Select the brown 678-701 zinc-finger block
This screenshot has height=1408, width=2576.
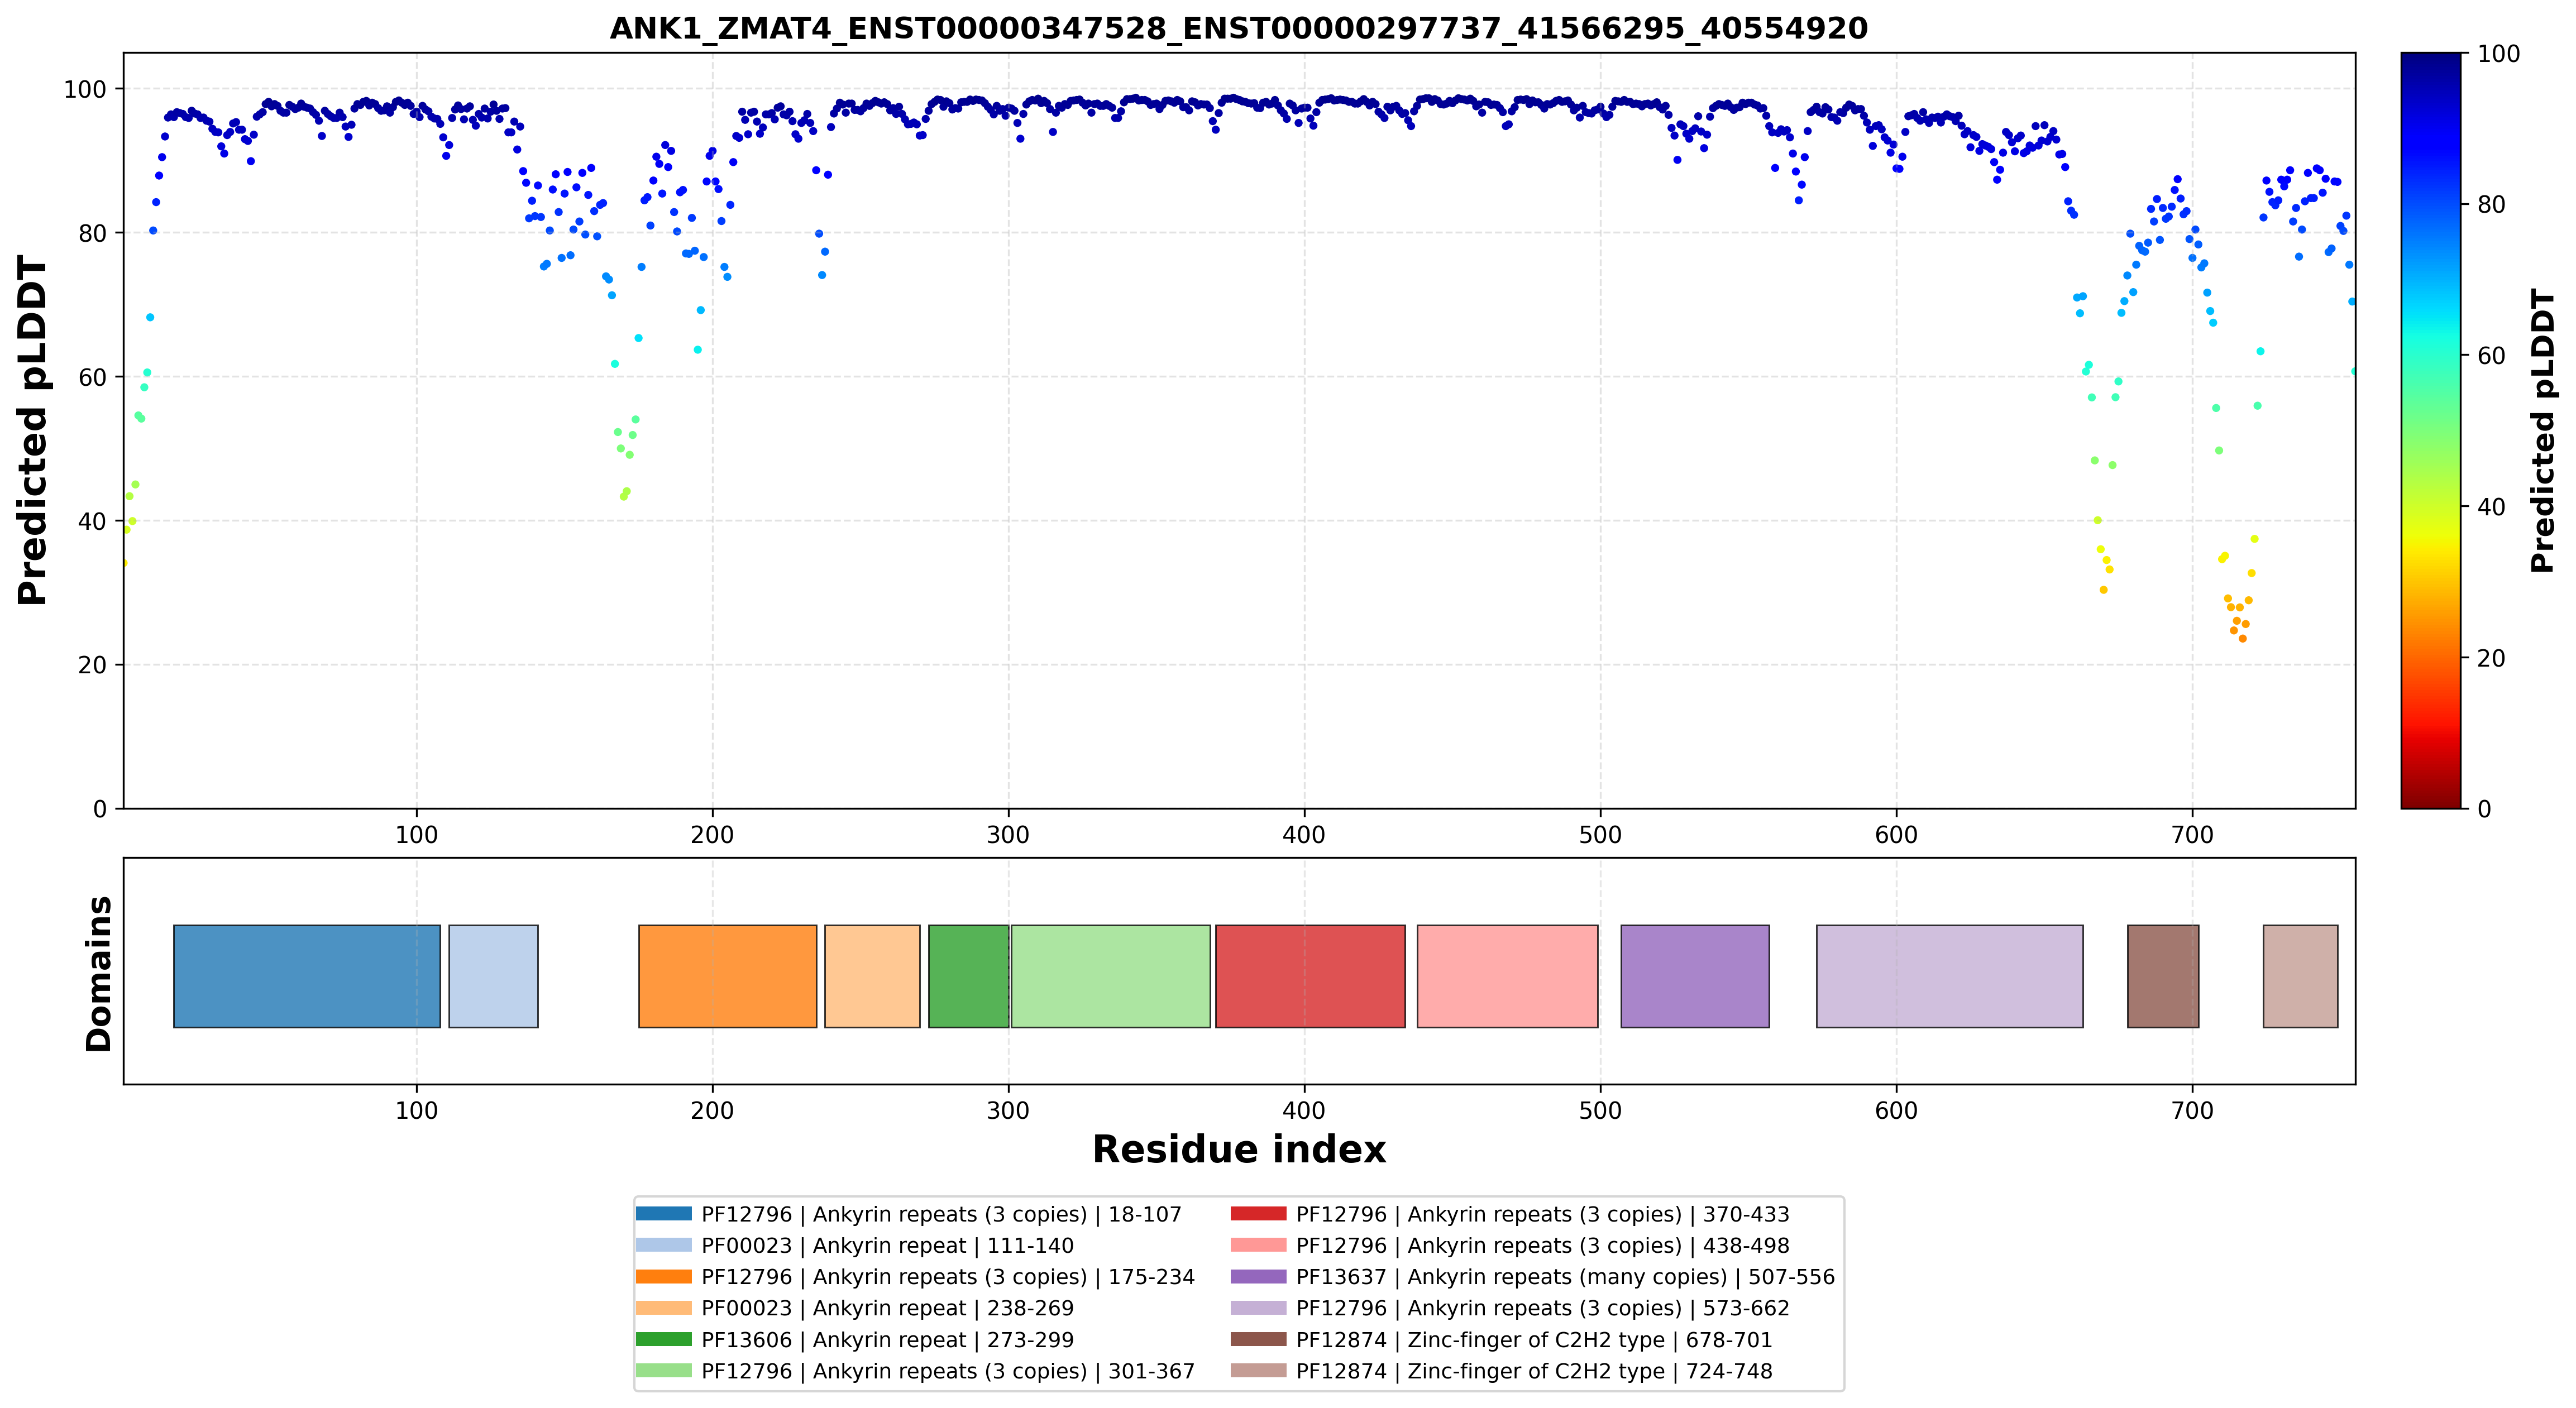pos(2163,976)
